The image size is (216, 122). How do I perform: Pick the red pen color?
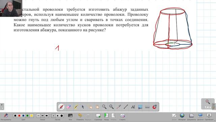(x=19, y=116)
